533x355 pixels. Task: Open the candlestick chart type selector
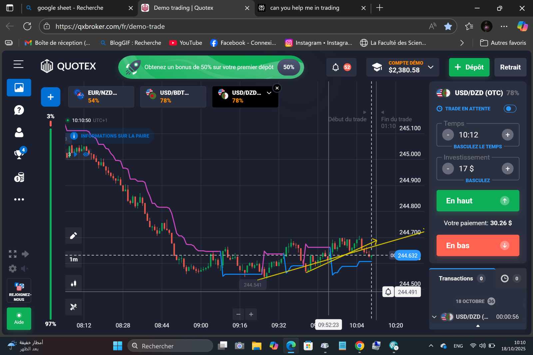(x=73, y=283)
